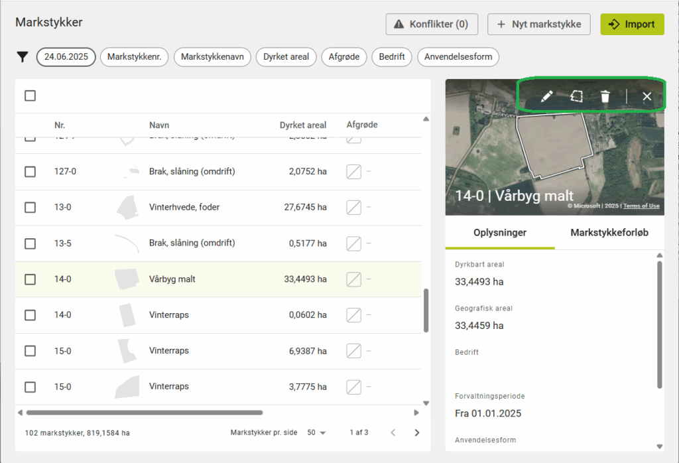679x463 pixels.
Task: Click the trash delete icon
Action: 605,97
